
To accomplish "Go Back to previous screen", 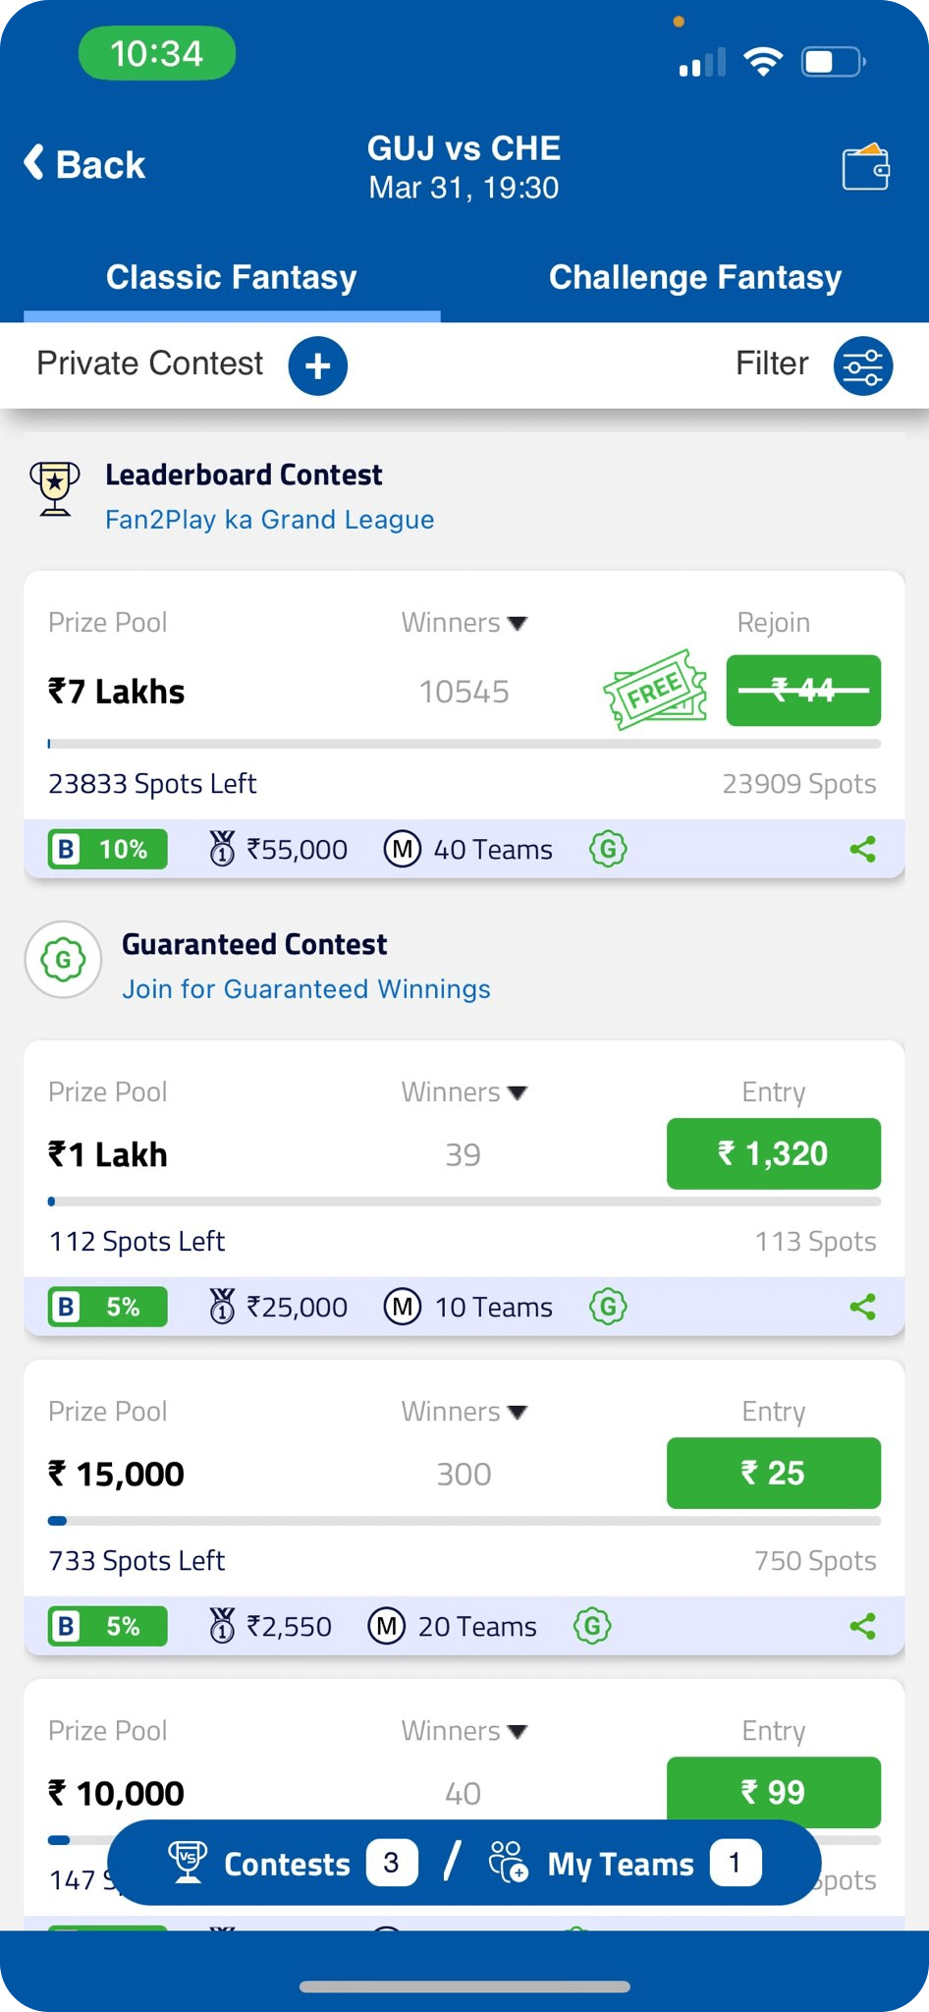I will pos(84,164).
